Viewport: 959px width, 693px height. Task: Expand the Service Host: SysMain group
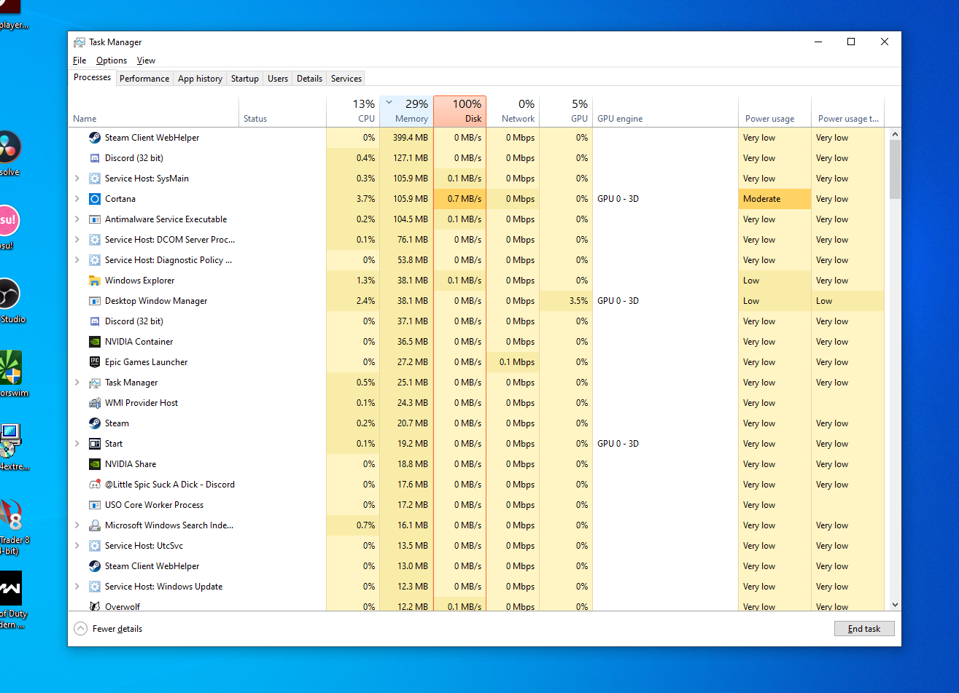(x=77, y=179)
